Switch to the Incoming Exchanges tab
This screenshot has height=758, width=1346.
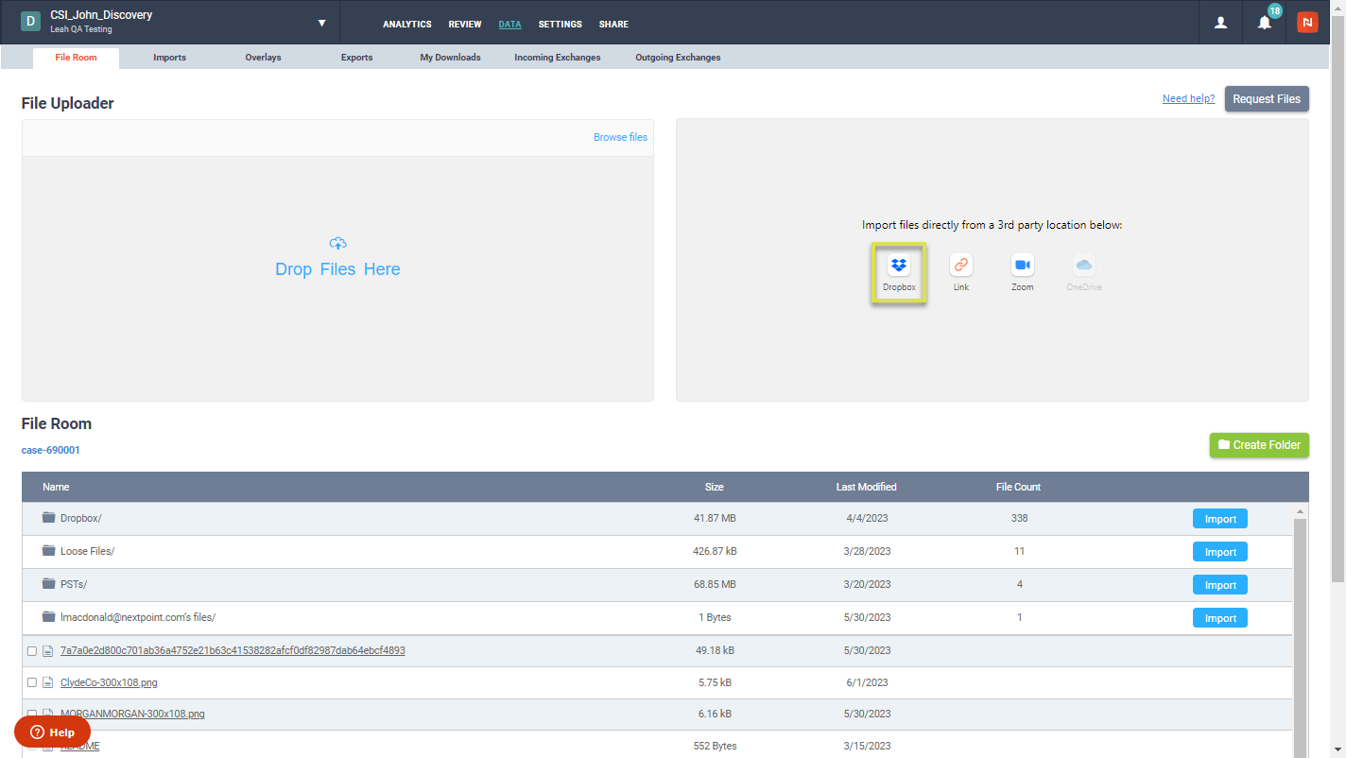pyautogui.click(x=558, y=58)
